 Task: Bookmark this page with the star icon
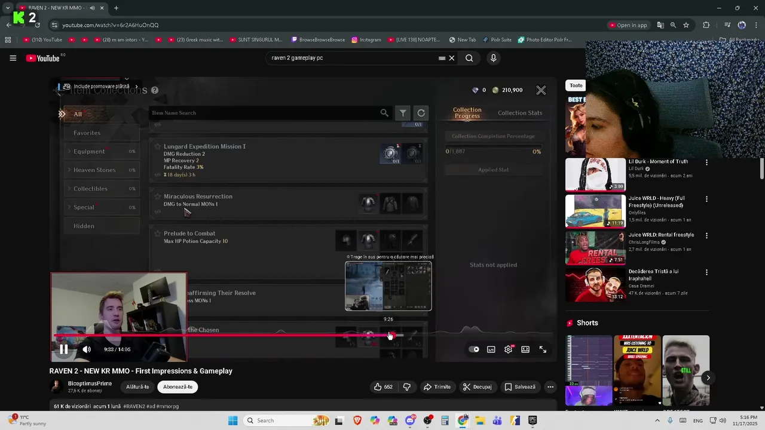pos(686,25)
